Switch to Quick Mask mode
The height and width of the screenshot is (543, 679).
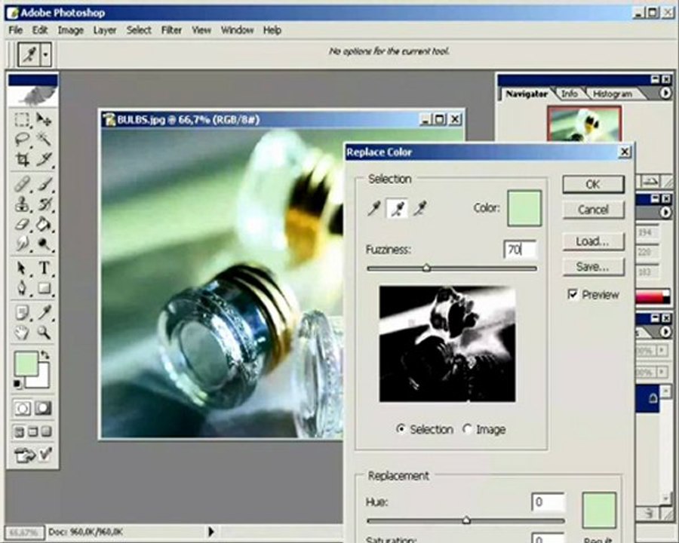coord(43,408)
